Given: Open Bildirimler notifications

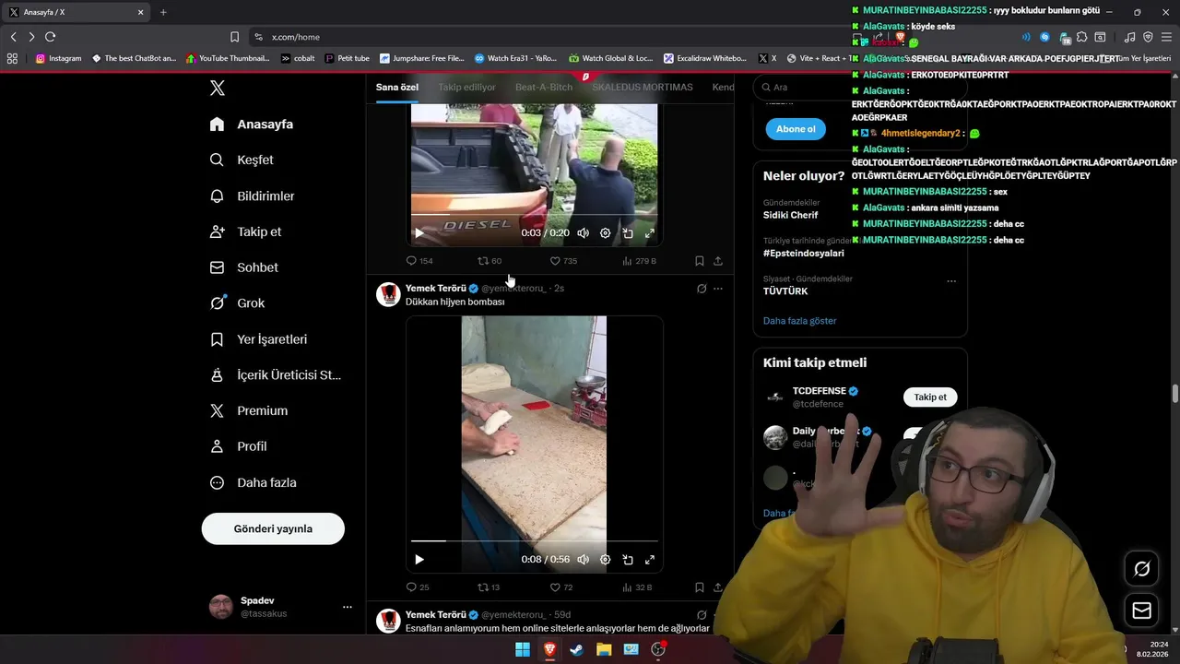Looking at the screenshot, I should click(x=253, y=196).
